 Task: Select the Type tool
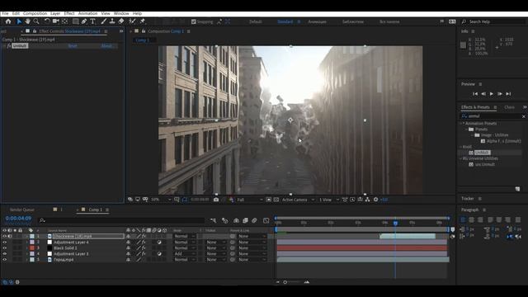92,21
